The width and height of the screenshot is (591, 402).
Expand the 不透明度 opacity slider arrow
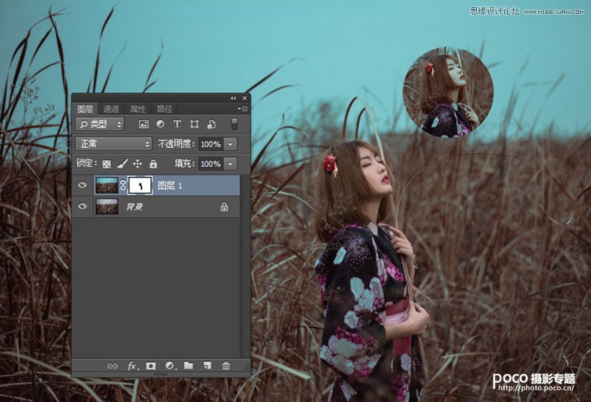click(x=231, y=144)
